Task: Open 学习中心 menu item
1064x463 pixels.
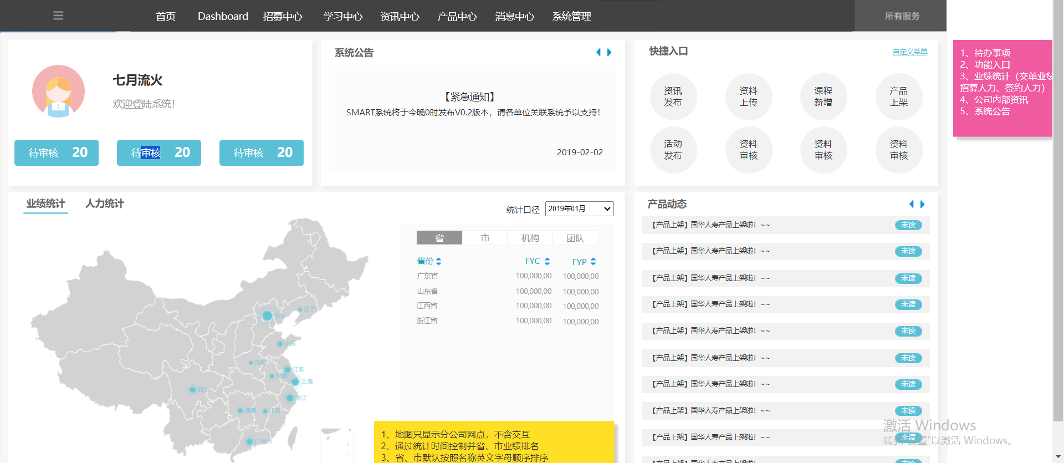Action: click(343, 16)
